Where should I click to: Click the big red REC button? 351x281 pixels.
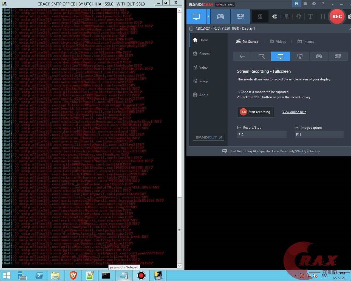337,16
